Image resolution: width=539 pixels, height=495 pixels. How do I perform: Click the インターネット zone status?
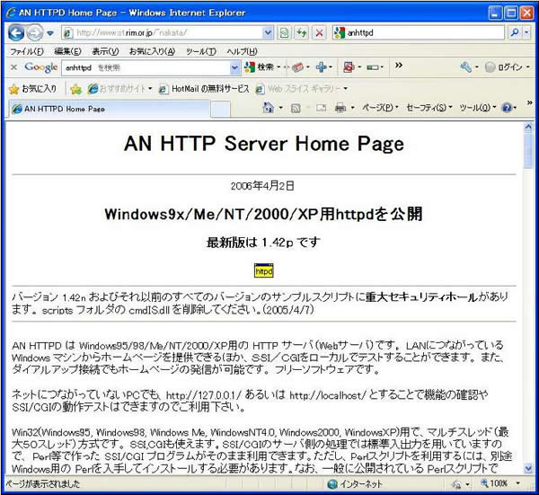tap(355, 484)
